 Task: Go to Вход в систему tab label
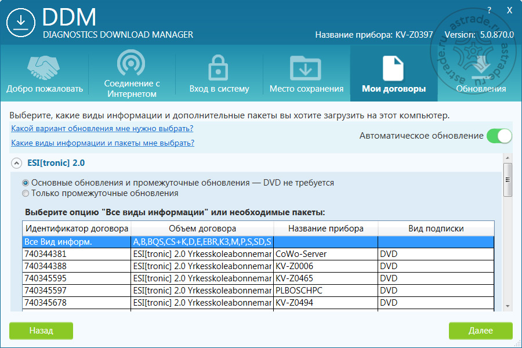[x=219, y=89]
